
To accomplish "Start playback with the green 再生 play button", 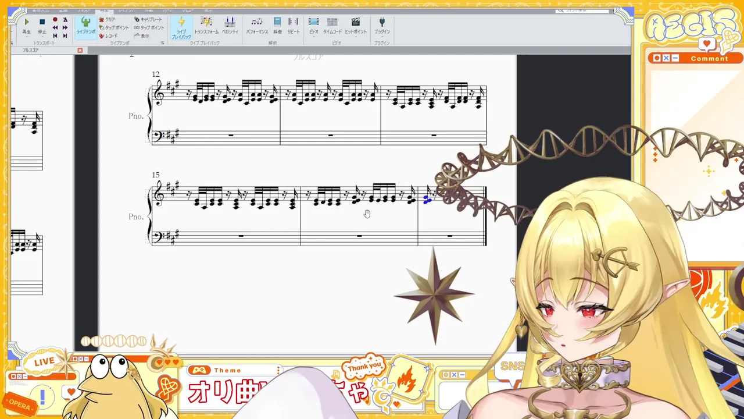I will (26, 22).
